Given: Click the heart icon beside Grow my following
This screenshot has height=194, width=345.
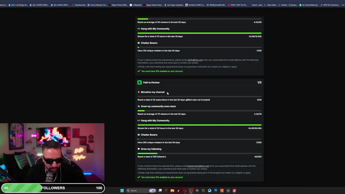Looking at the screenshot, I should tap(139, 149).
